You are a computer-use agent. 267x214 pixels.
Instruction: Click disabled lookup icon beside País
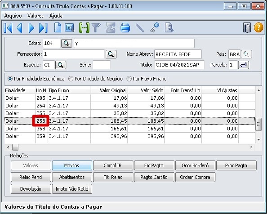coord(246,54)
